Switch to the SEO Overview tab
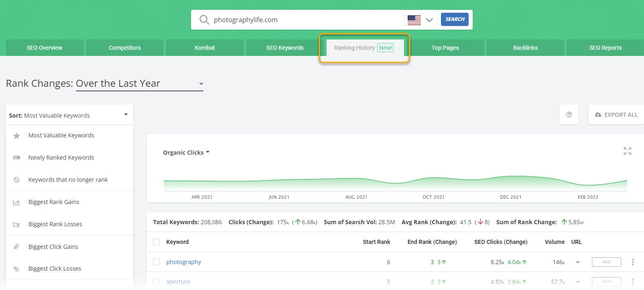Image resolution: width=644 pixels, height=290 pixels. (x=44, y=48)
